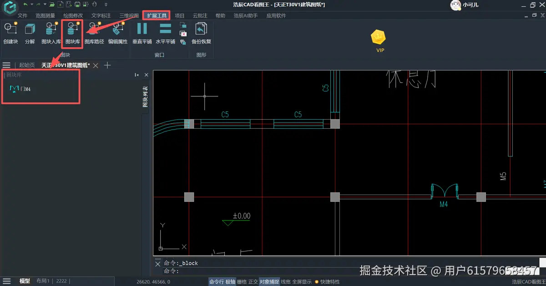The image size is (546, 286).
Task: Tile windows with 水平平铺
Action: (165, 34)
